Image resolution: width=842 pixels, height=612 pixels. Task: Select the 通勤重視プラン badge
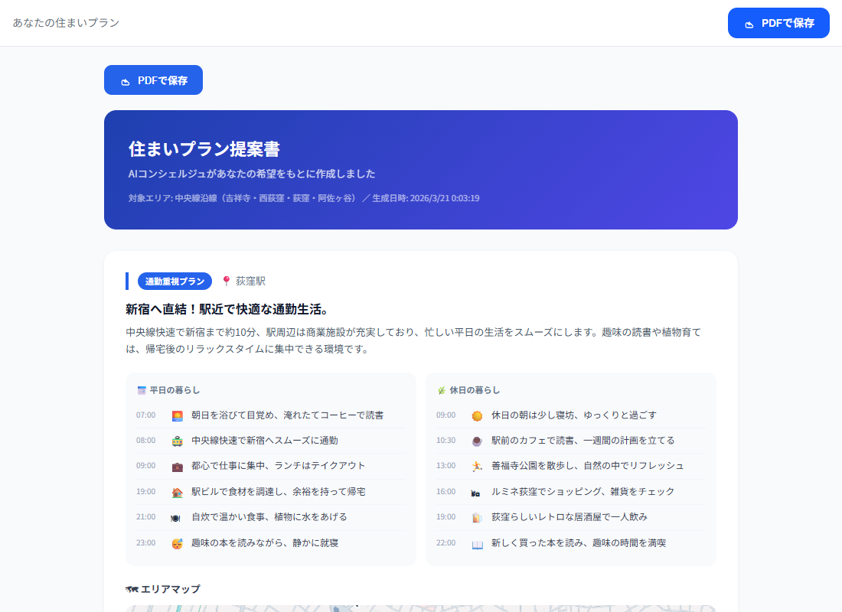click(175, 282)
